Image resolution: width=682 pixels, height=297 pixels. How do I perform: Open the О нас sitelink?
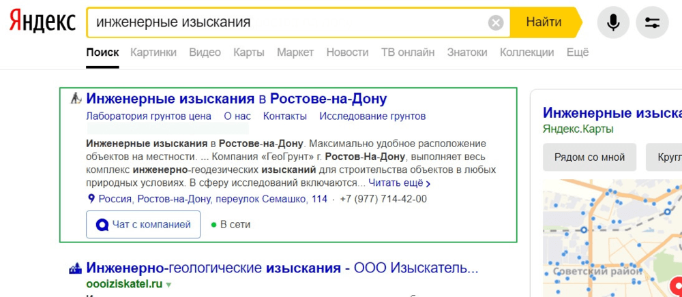[237, 116]
